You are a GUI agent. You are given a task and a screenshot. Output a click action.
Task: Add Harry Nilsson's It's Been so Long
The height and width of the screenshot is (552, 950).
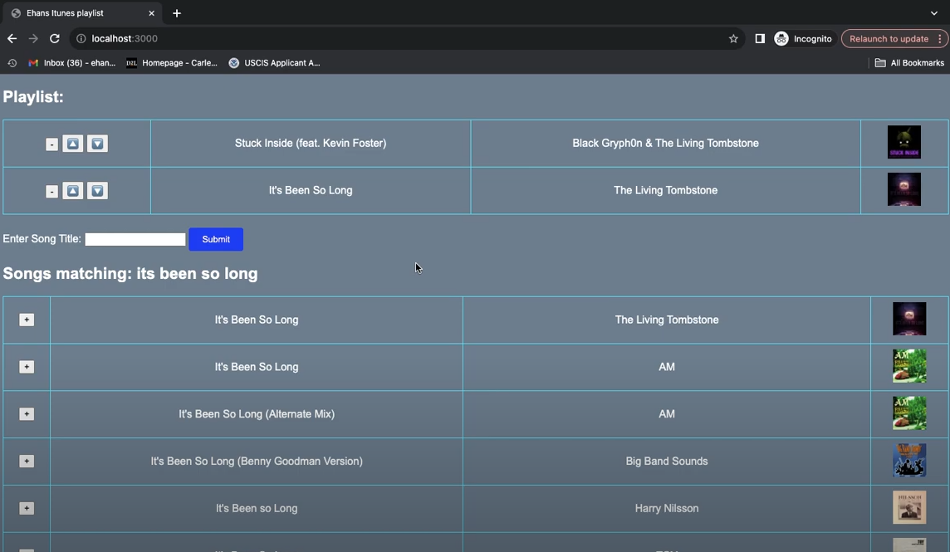(x=27, y=509)
